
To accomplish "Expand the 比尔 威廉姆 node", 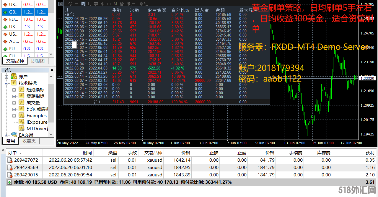I will click(x=14, y=109).
